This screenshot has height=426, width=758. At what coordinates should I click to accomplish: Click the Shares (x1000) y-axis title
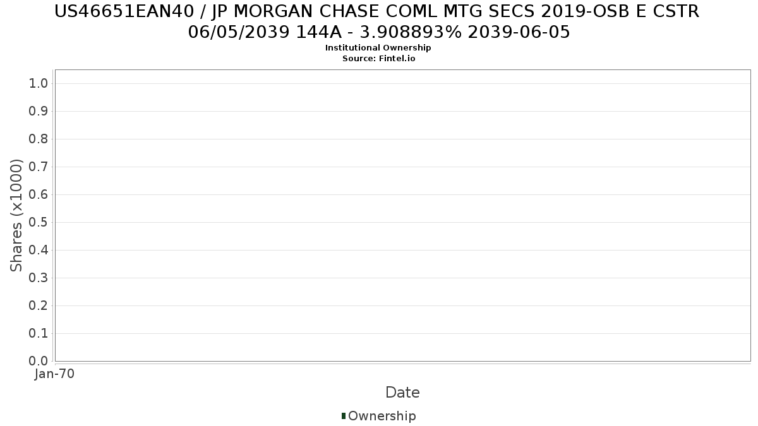coord(16,215)
